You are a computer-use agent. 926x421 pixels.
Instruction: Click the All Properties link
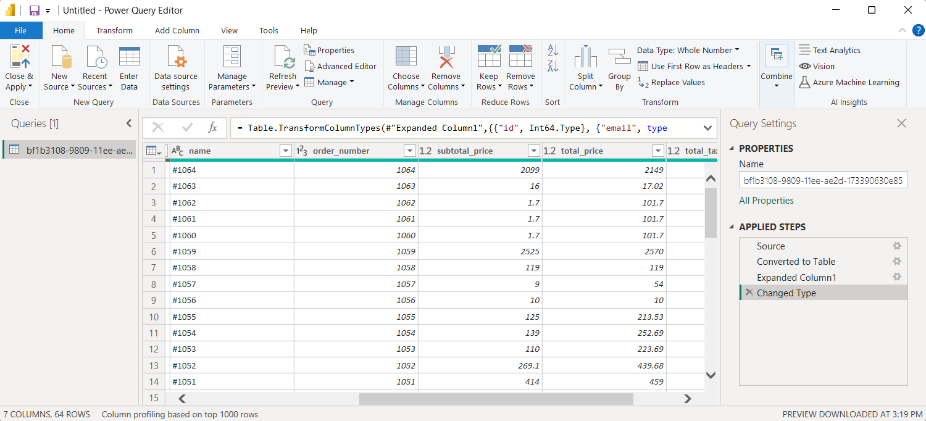tap(766, 200)
